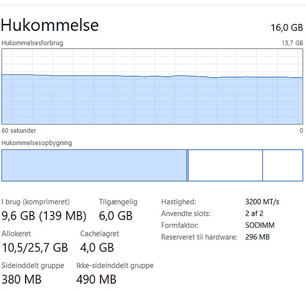306x290 pixels.
Task: Select the Allokeret value 10,5/25,7 GB
Action: 35,247
